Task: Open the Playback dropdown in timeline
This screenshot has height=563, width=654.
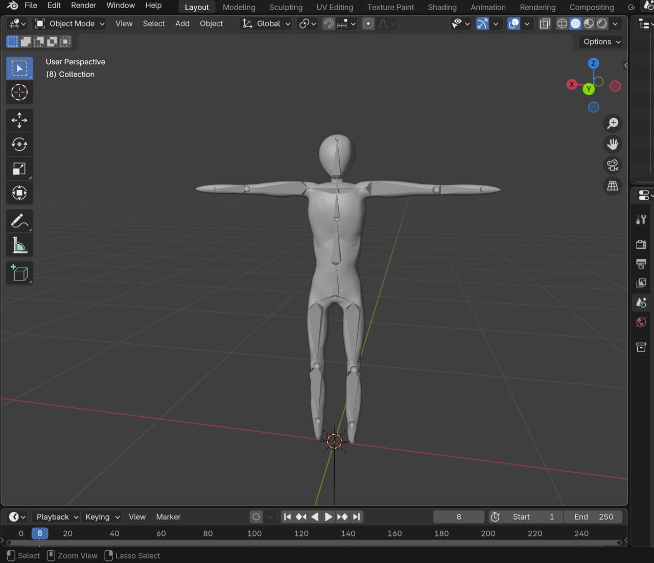Action: click(x=57, y=517)
